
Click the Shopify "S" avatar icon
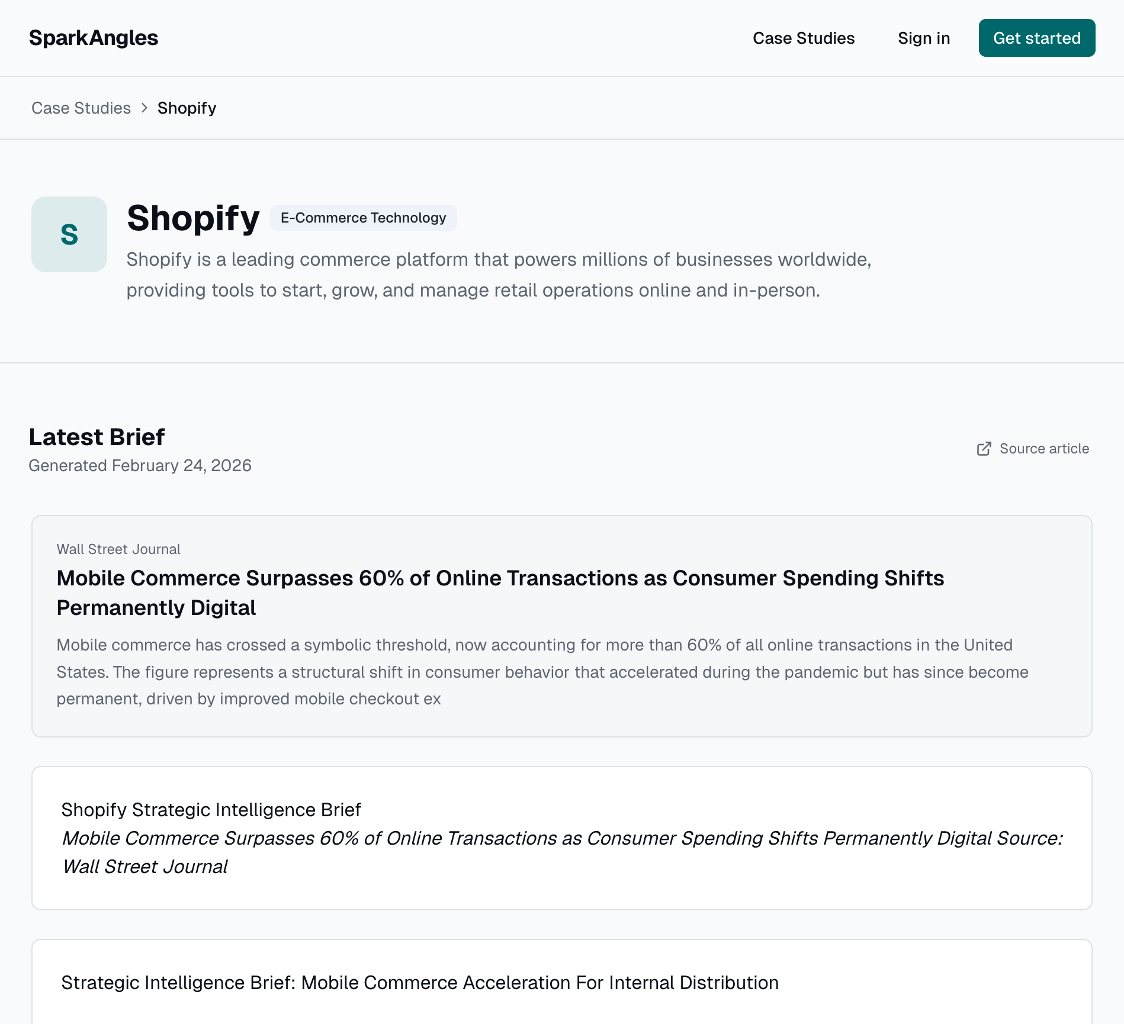[69, 234]
